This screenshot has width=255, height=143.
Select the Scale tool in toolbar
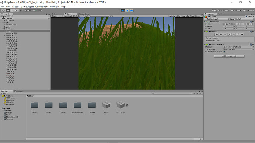[16, 11]
